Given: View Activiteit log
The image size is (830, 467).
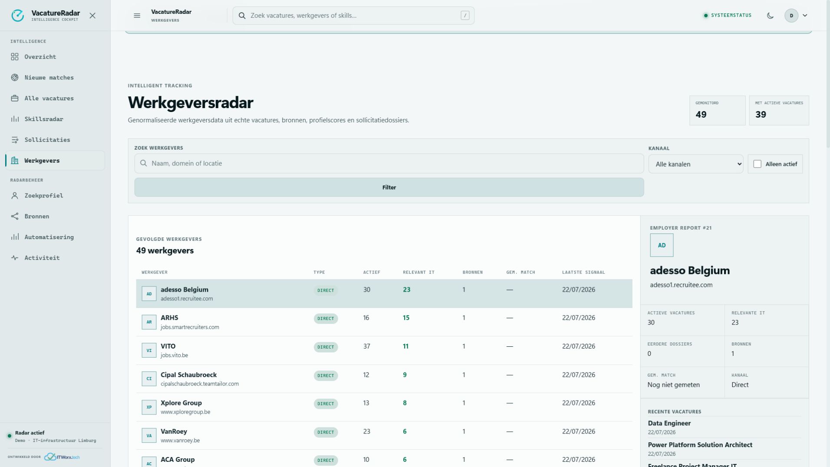Looking at the screenshot, I should click(55, 258).
